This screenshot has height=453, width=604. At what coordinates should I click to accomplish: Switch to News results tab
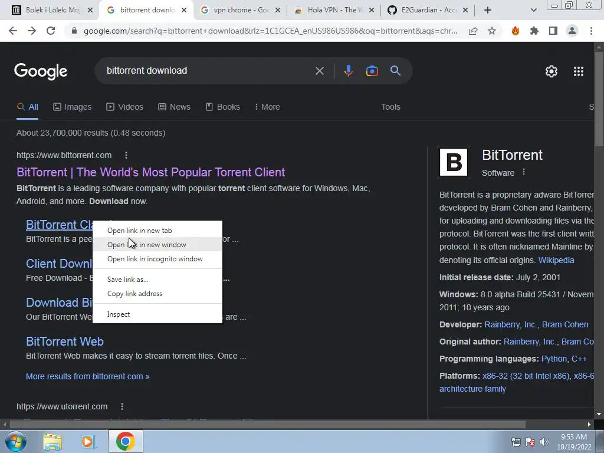point(174,107)
